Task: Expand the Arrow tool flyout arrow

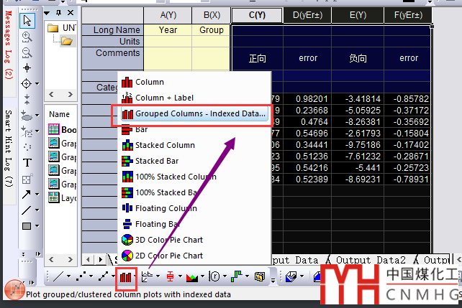Action: 37,195
